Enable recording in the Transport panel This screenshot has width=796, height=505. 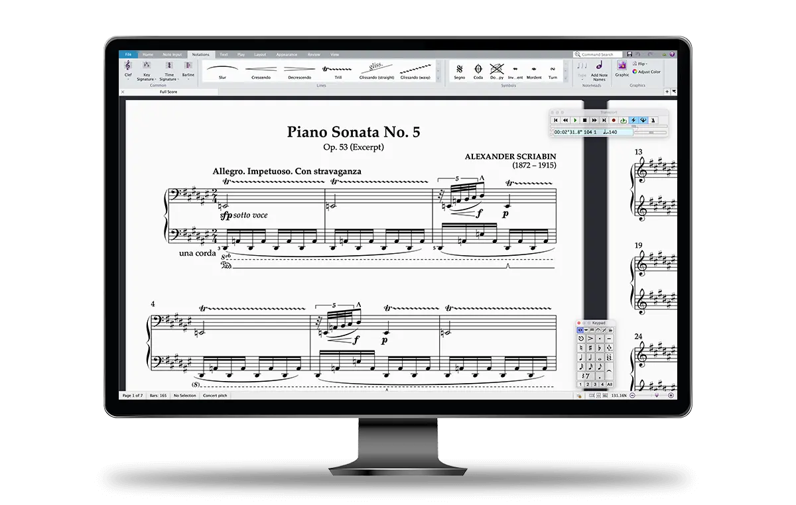(613, 121)
